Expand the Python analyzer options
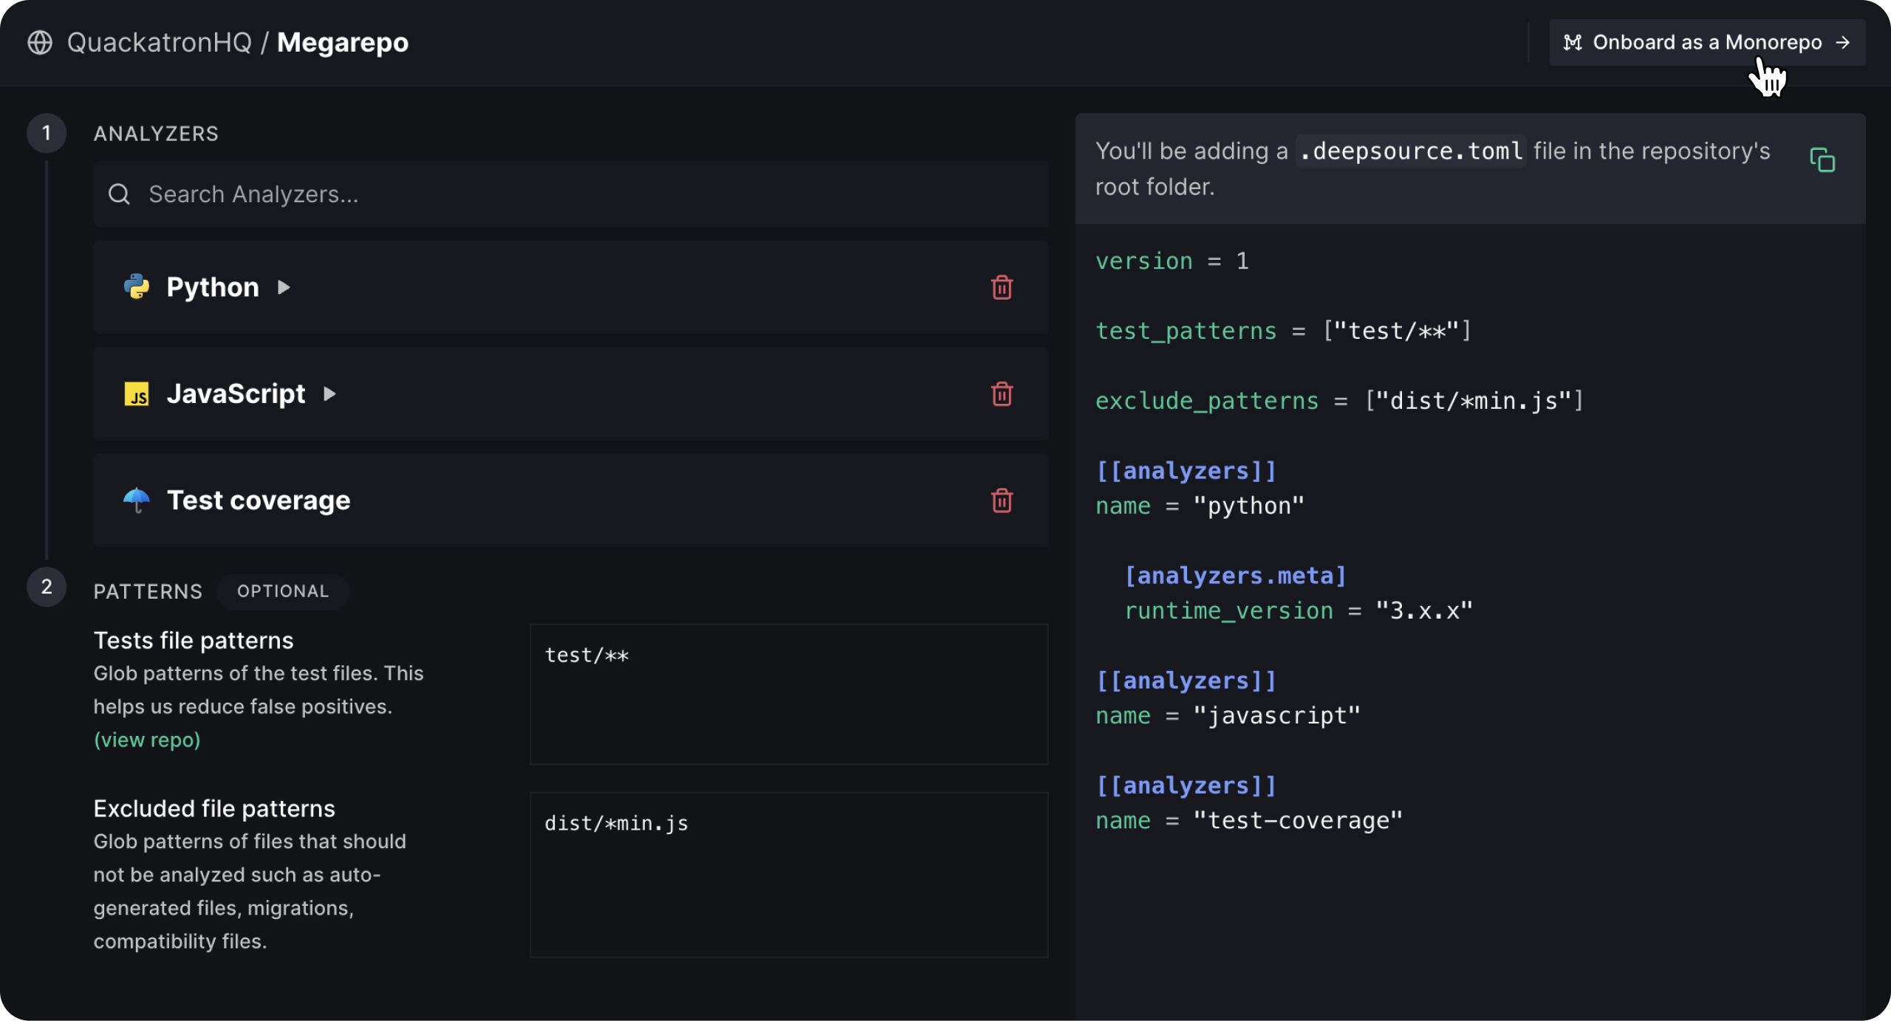Viewport: 1891px width, 1021px height. tap(284, 287)
